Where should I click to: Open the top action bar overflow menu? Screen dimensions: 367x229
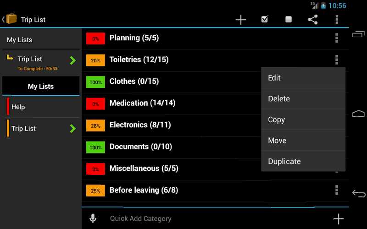pos(337,19)
